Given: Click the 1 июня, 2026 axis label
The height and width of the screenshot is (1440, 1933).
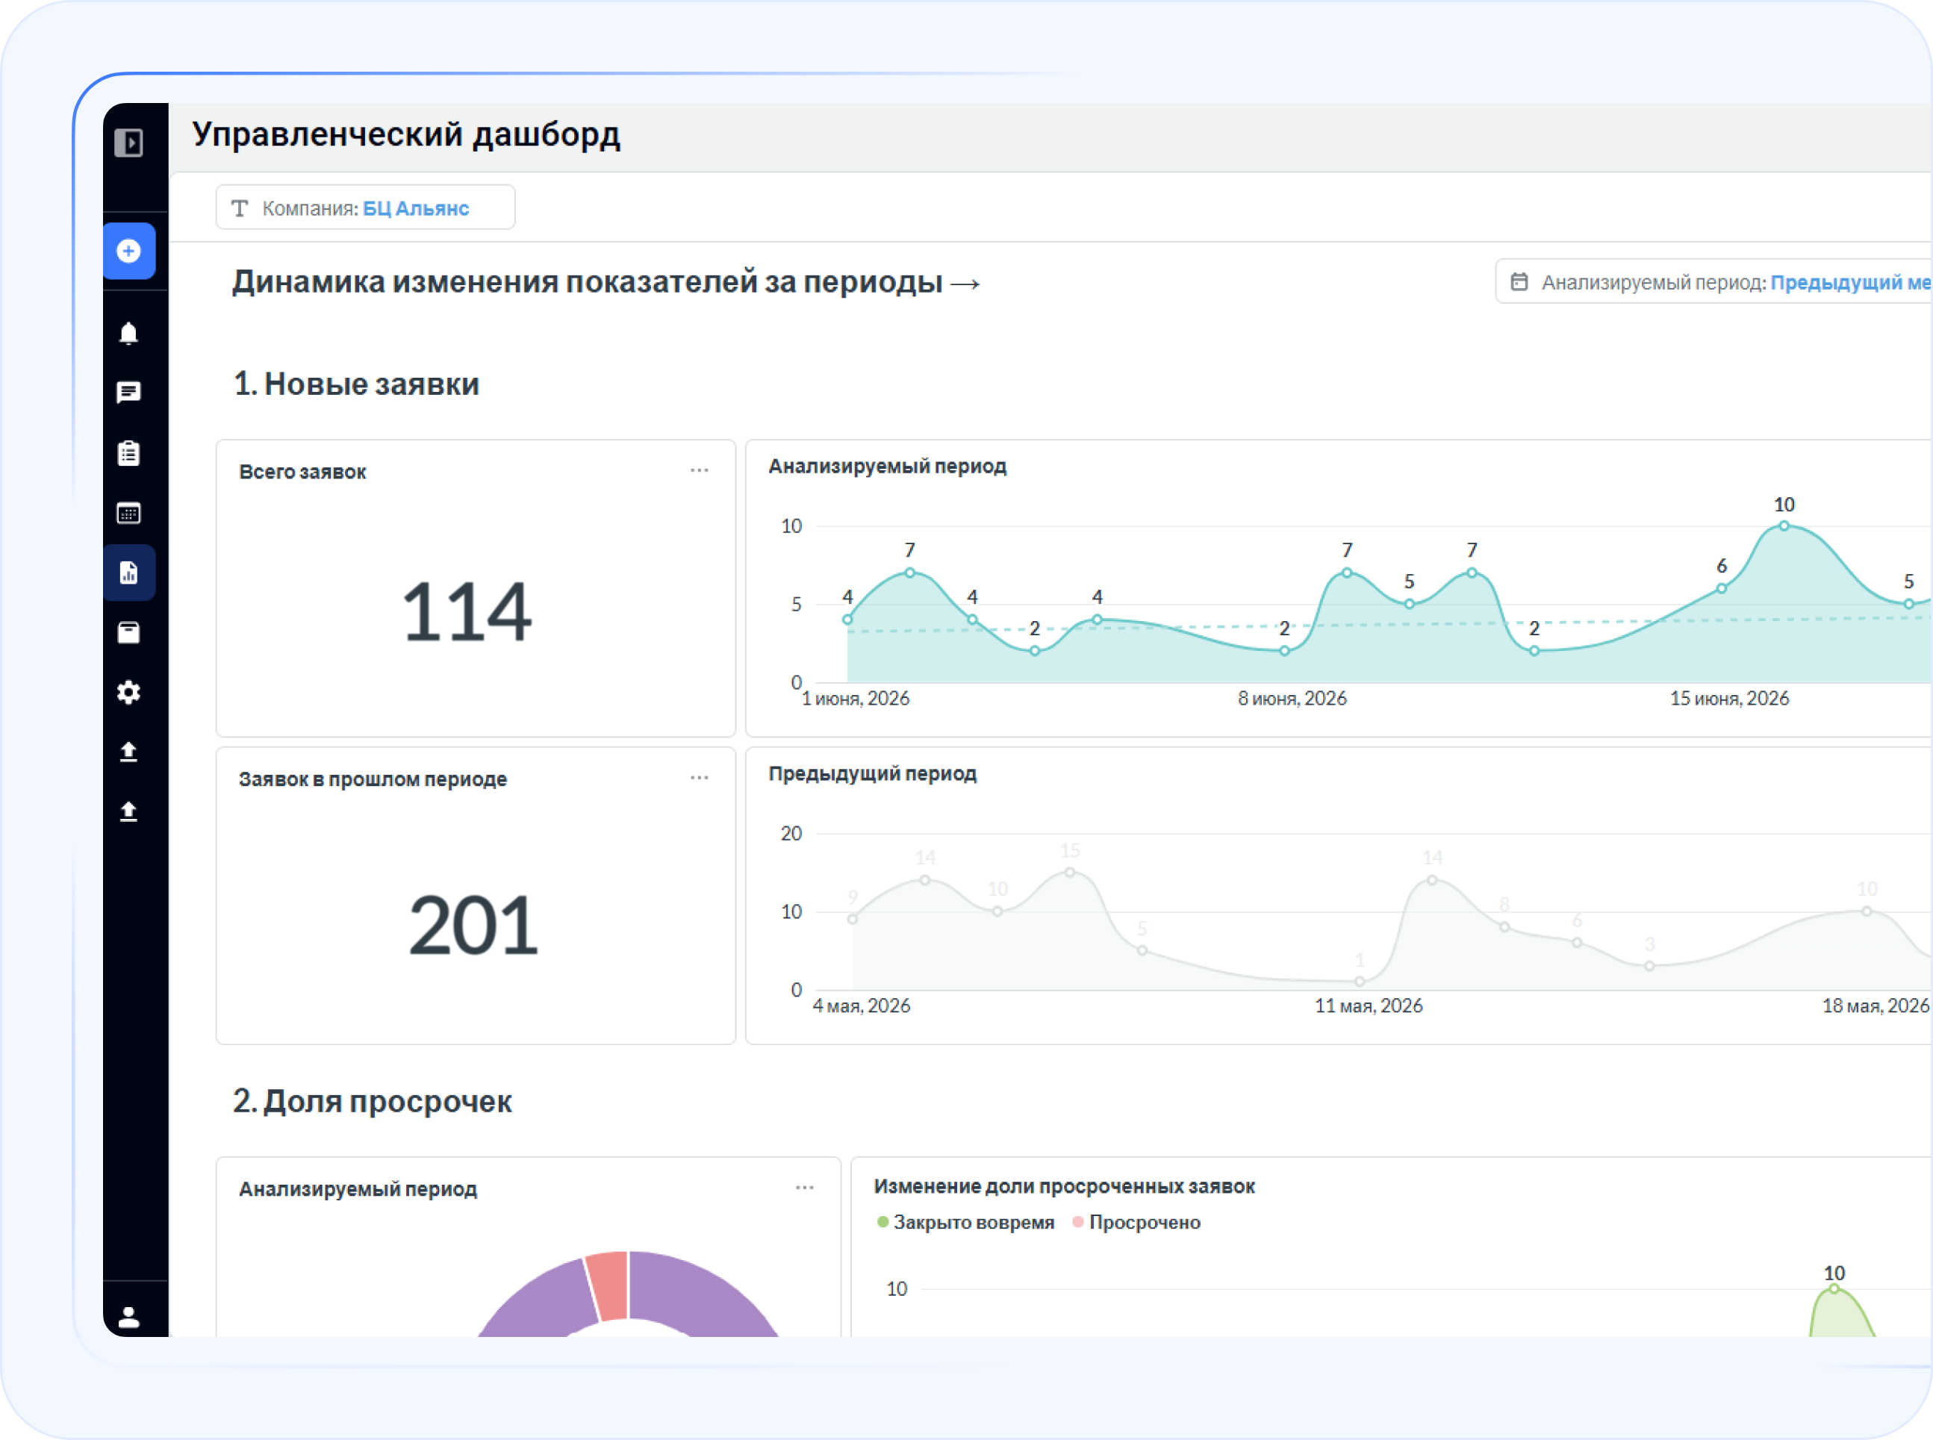Looking at the screenshot, I should (856, 698).
